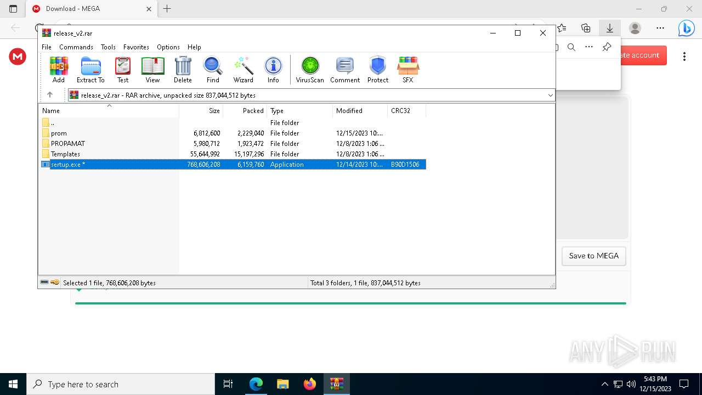The width and height of the screenshot is (702, 395).
Task: Open the Find tool
Action: pyautogui.click(x=213, y=70)
